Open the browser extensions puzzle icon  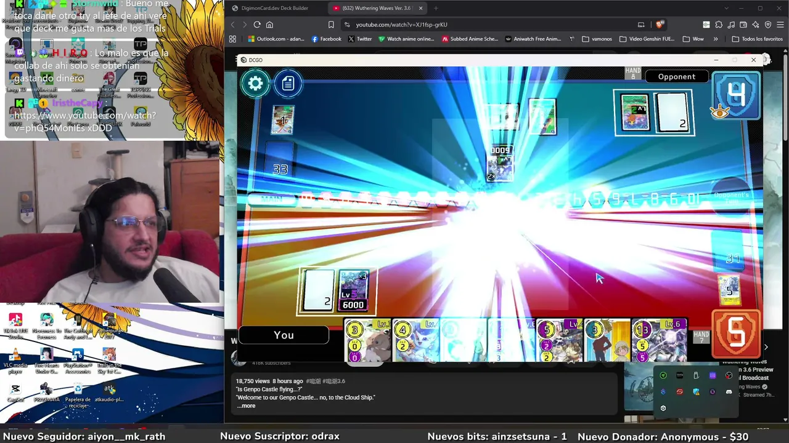pyautogui.click(x=719, y=25)
